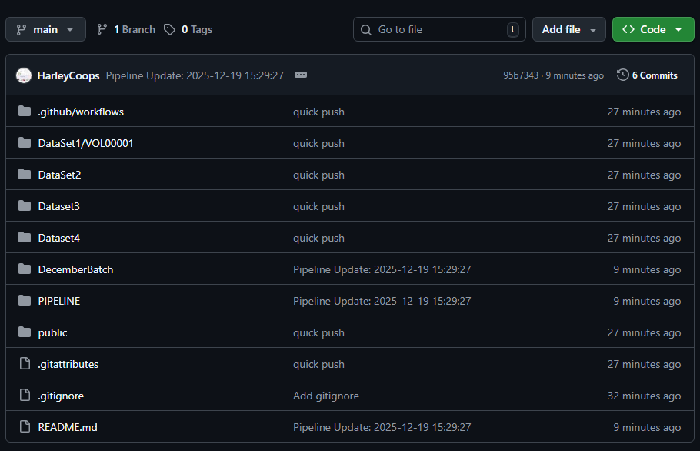Click the .github/workflows folder icon
The image size is (700, 451).
25,112
